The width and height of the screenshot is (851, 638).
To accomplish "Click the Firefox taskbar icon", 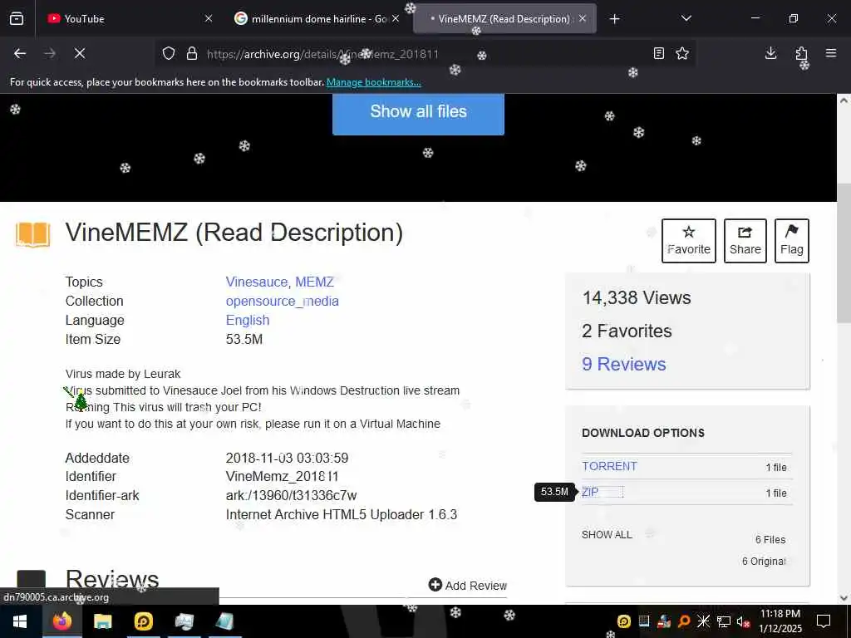I will coord(61,621).
